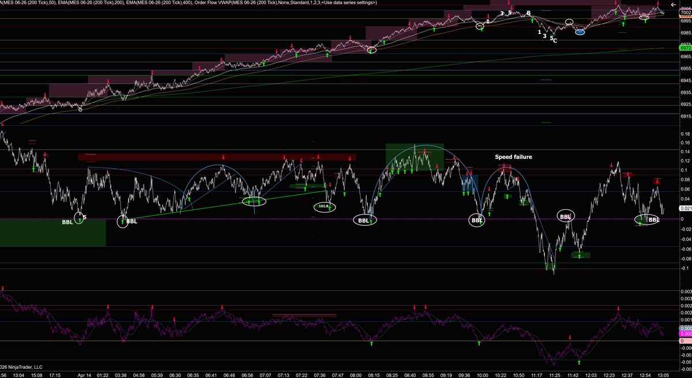The image size is (692, 378).
Task: Select the BBL label near 12:54
Action: coord(654,220)
